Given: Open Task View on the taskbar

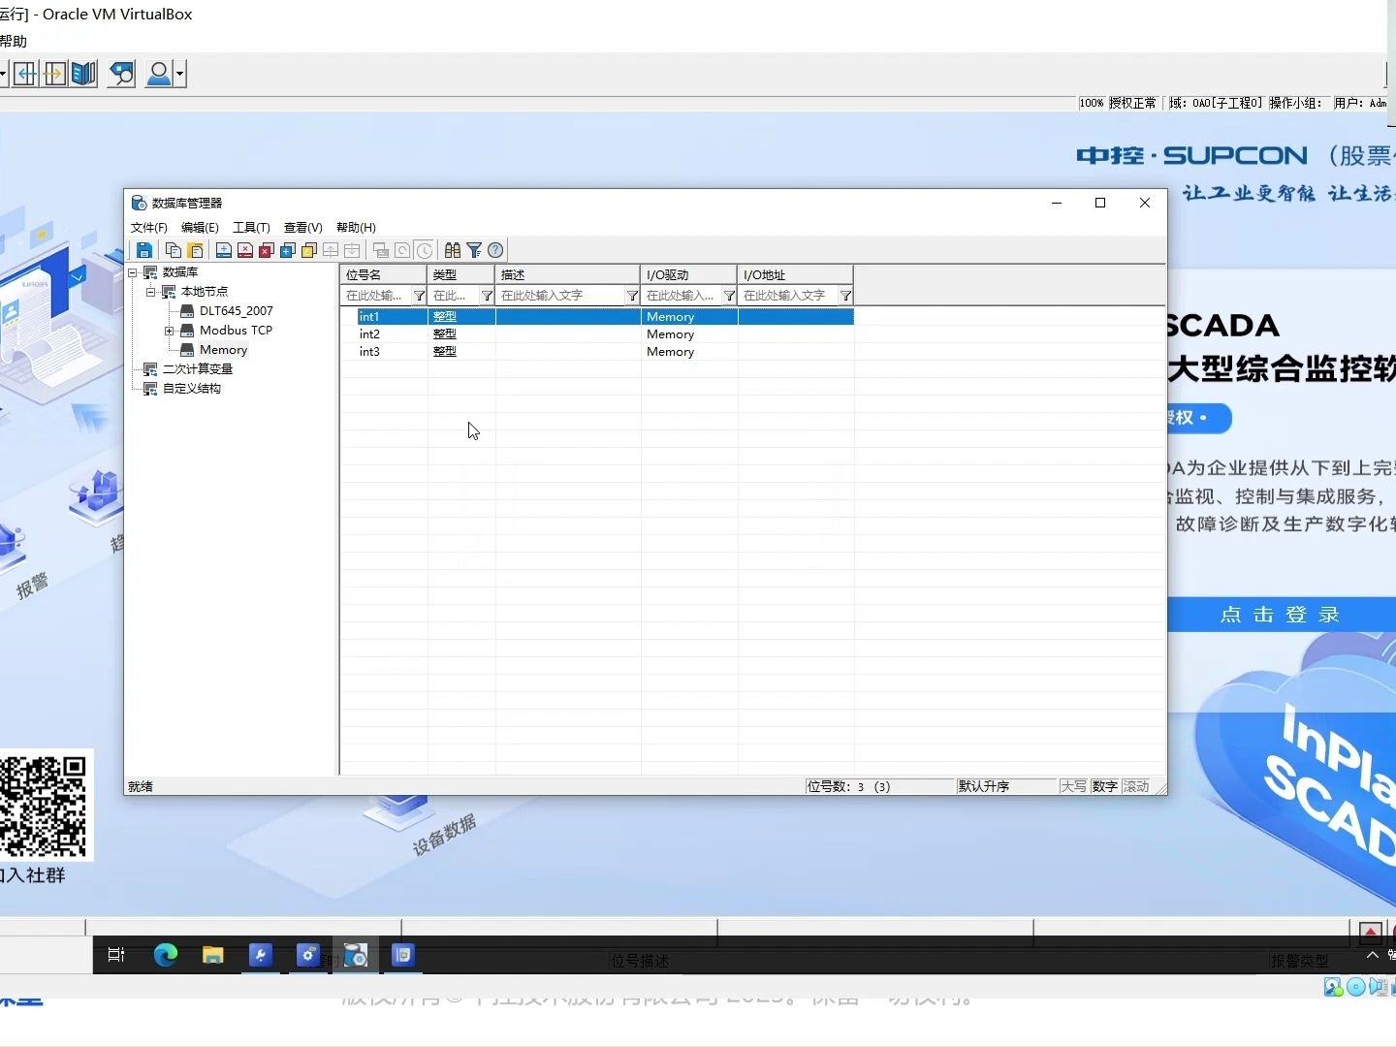Looking at the screenshot, I should (x=116, y=955).
